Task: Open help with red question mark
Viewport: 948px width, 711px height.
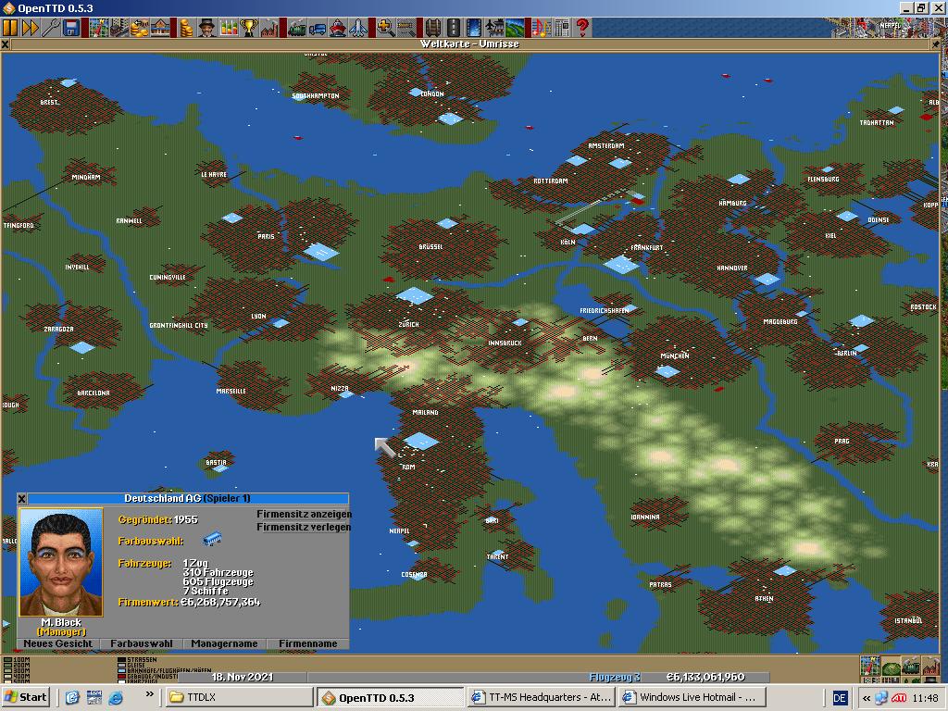Action: [x=582, y=28]
